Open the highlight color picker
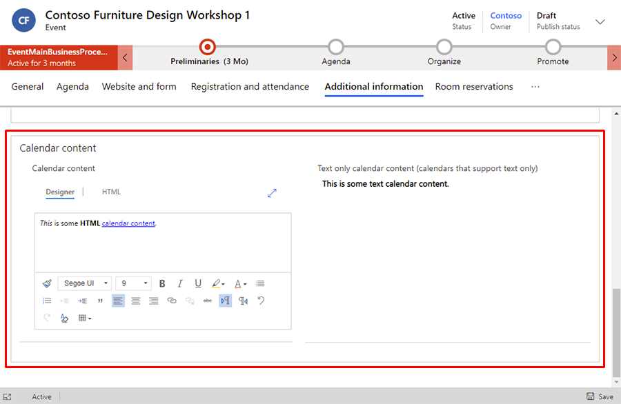The width and height of the screenshot is (621, 404). pos(218,283)
